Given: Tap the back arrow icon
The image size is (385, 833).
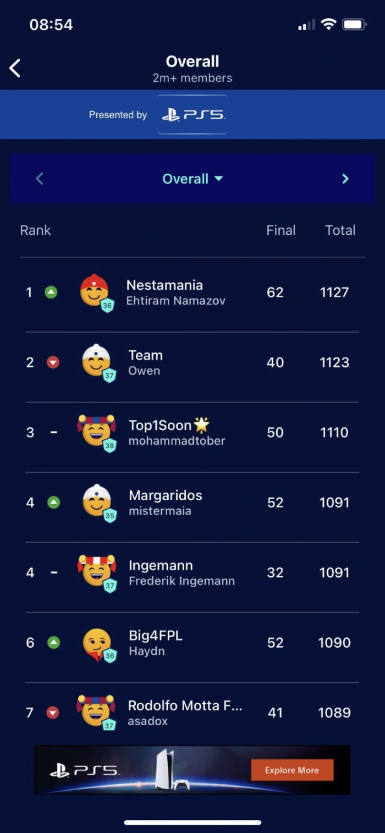Looking at the screenshot, I should [x=15, y=68].
